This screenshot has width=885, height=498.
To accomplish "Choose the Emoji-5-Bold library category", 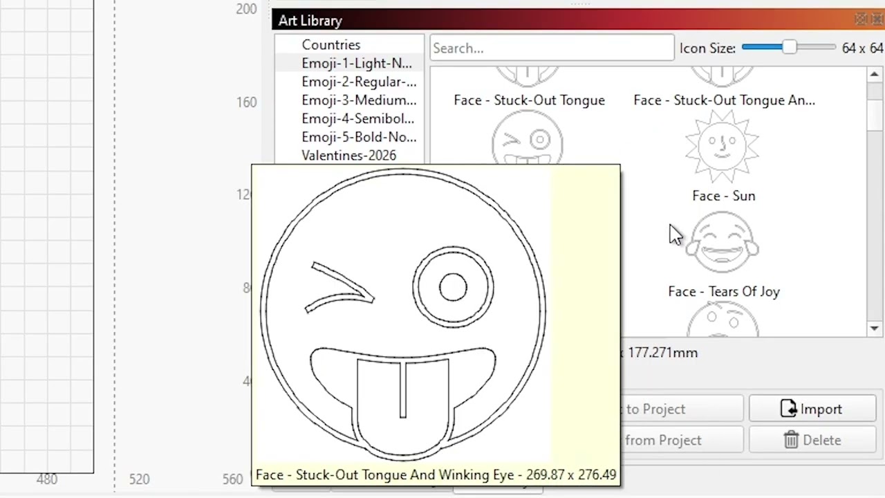I will (359, 137).
